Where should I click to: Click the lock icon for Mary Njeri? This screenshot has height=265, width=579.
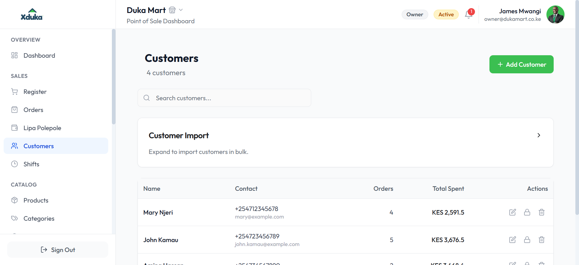[527, 212]
